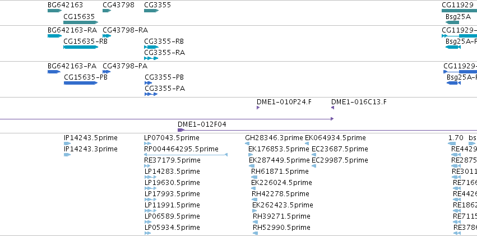Click EST EK176853.5prime
477x236 pixels.
279,149
